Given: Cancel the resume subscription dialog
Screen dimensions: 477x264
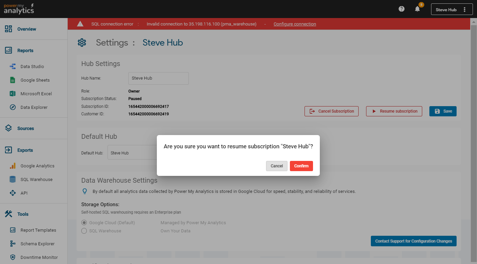Looking at the screenshot, I should pyautogui.click(x=277, y=166).
